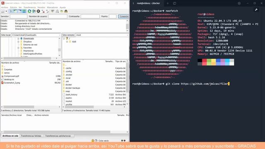Viewport: 265px width, 149px height.
Task: Toggle the transfer queue display
Action: click(x=24, y=11)
